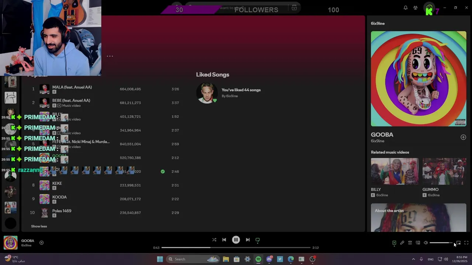472x265 pixels.
Task: Open You've liked 44 songs link
Action: point(241,90)
